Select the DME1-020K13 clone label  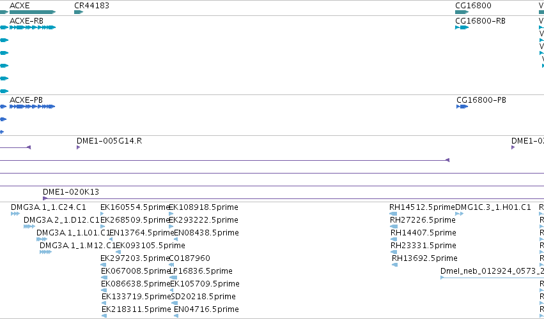[x=71, y=191]
